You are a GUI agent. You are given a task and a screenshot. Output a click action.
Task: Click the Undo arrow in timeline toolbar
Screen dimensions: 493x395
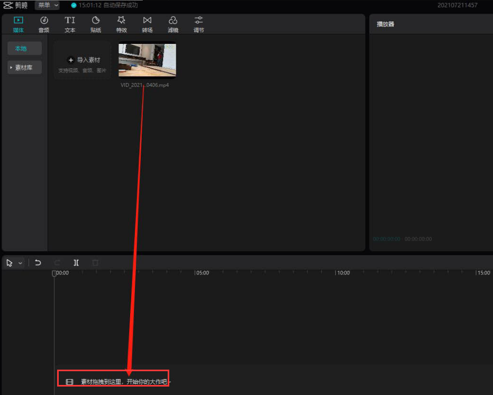pyautogui.click(x=38, y=262)
